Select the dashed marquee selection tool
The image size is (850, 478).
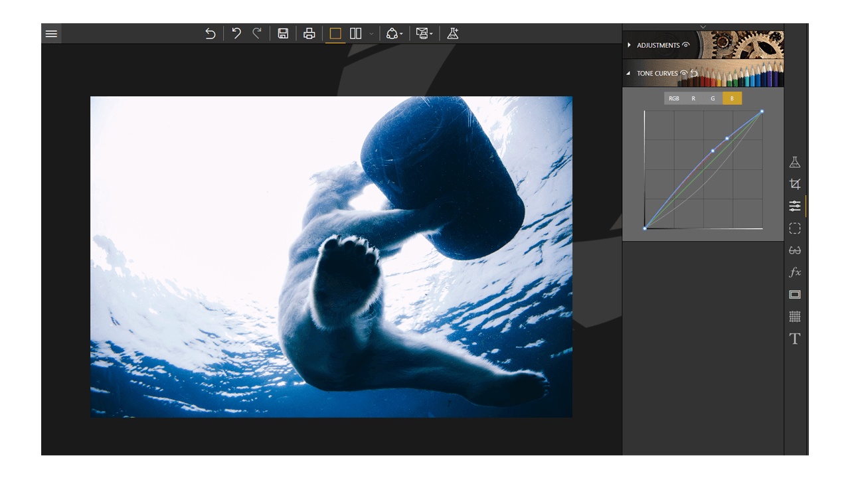coord(795,228)
